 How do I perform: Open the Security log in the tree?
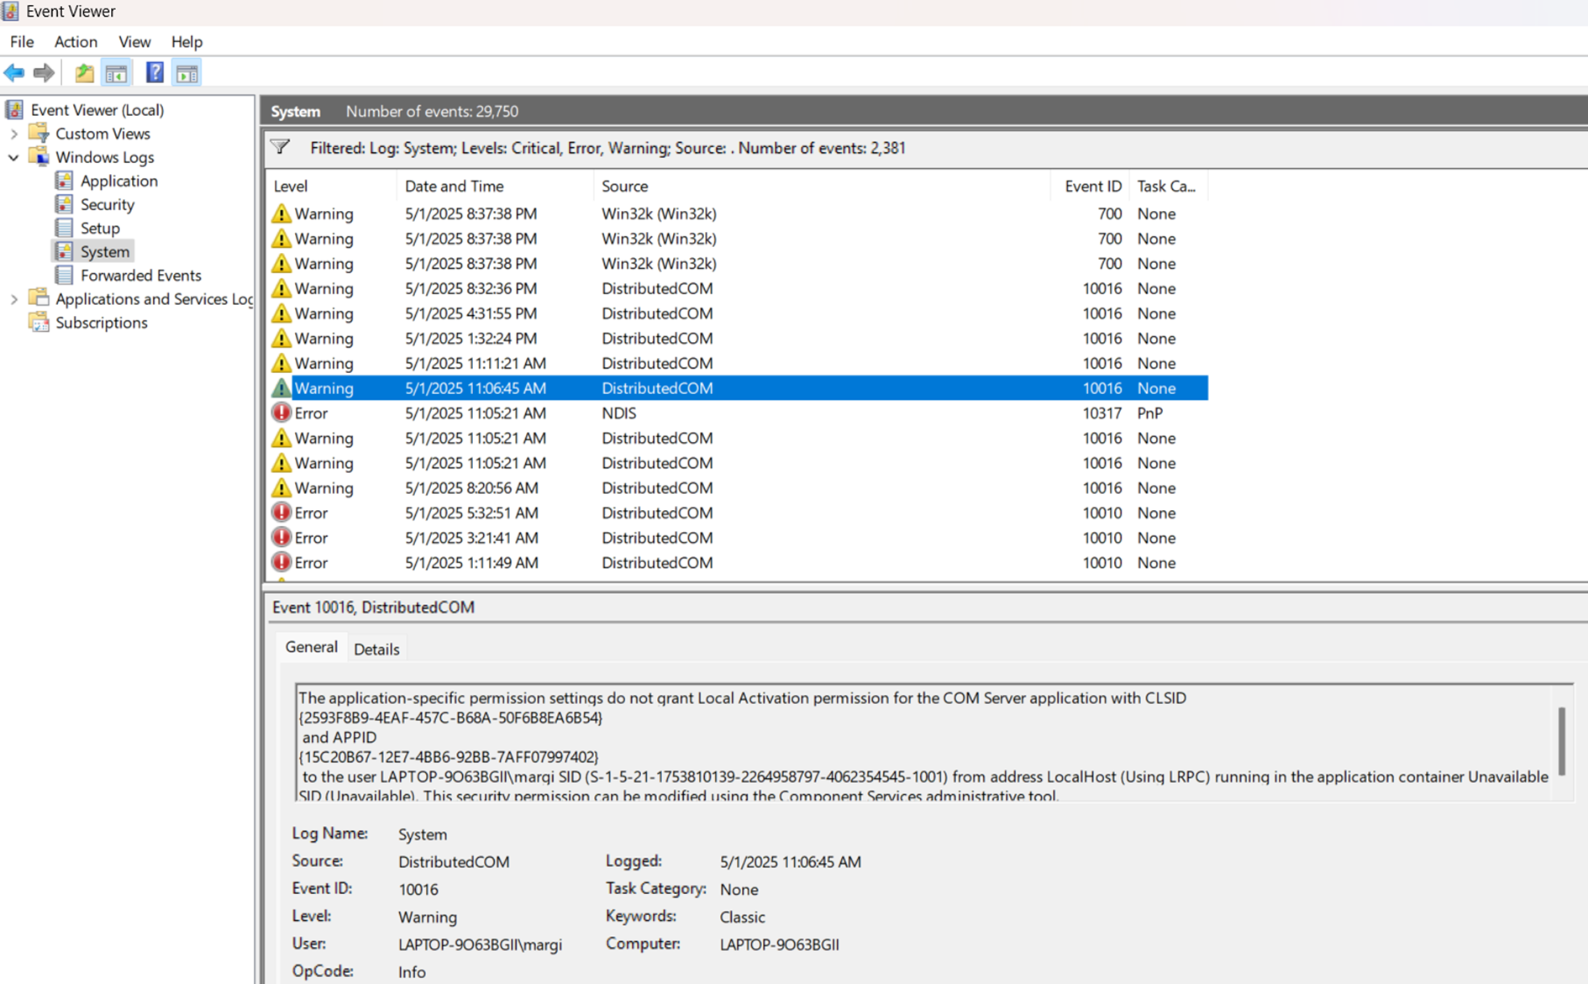coord(107,204)
